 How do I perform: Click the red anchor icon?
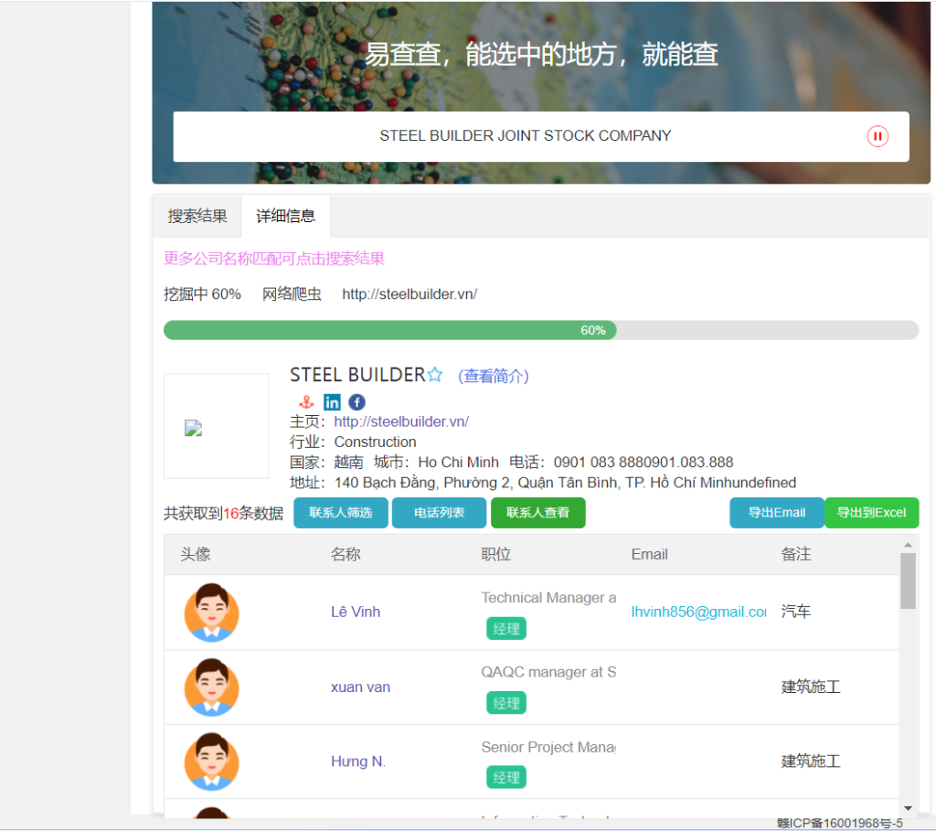point(307,402)
